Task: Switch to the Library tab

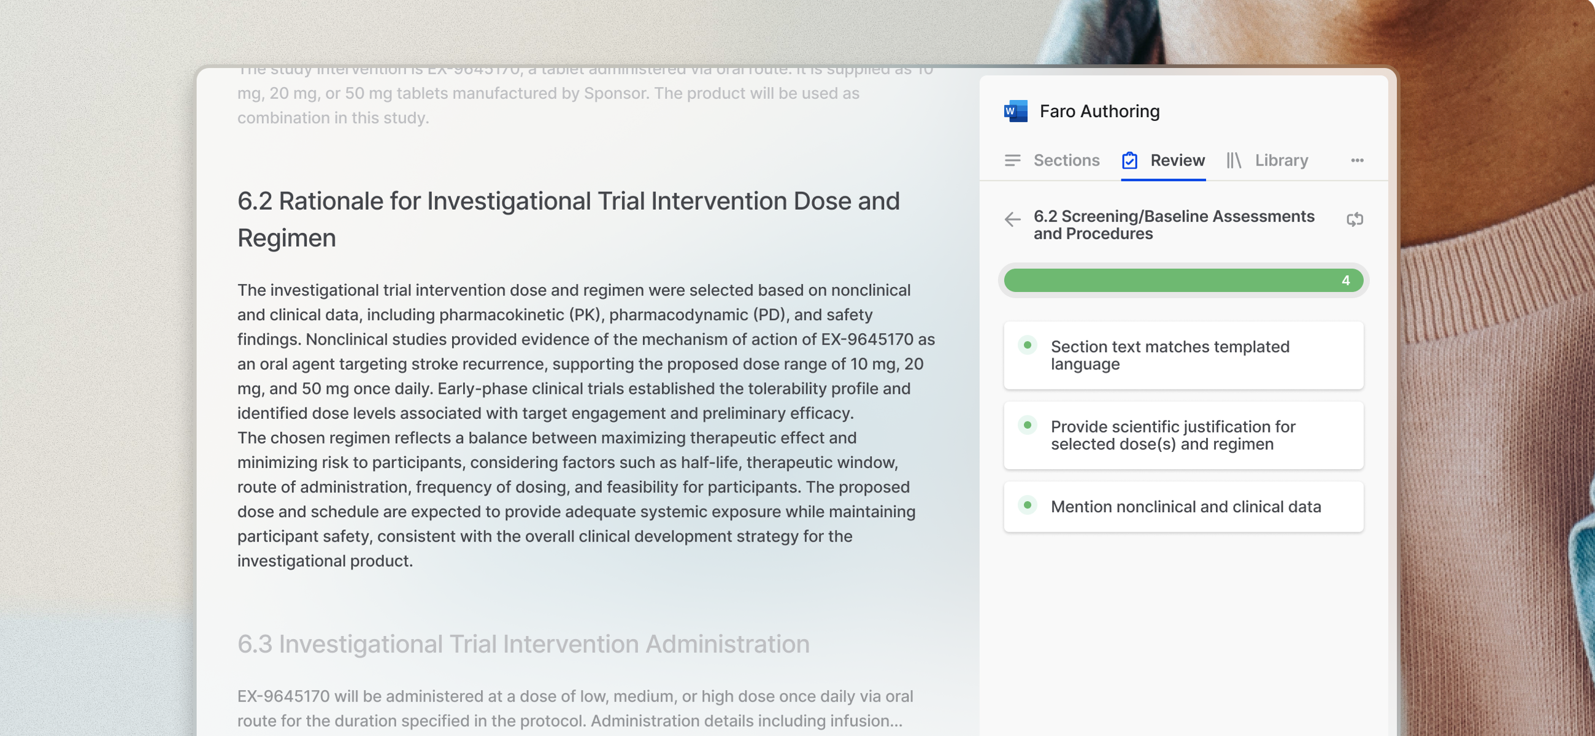Action: coord(1281,161)
